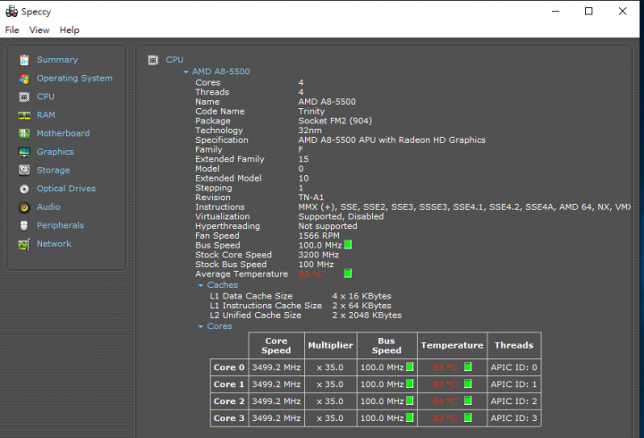
Task: Select the Audio speaker icon
Action: tap(24, 207)
